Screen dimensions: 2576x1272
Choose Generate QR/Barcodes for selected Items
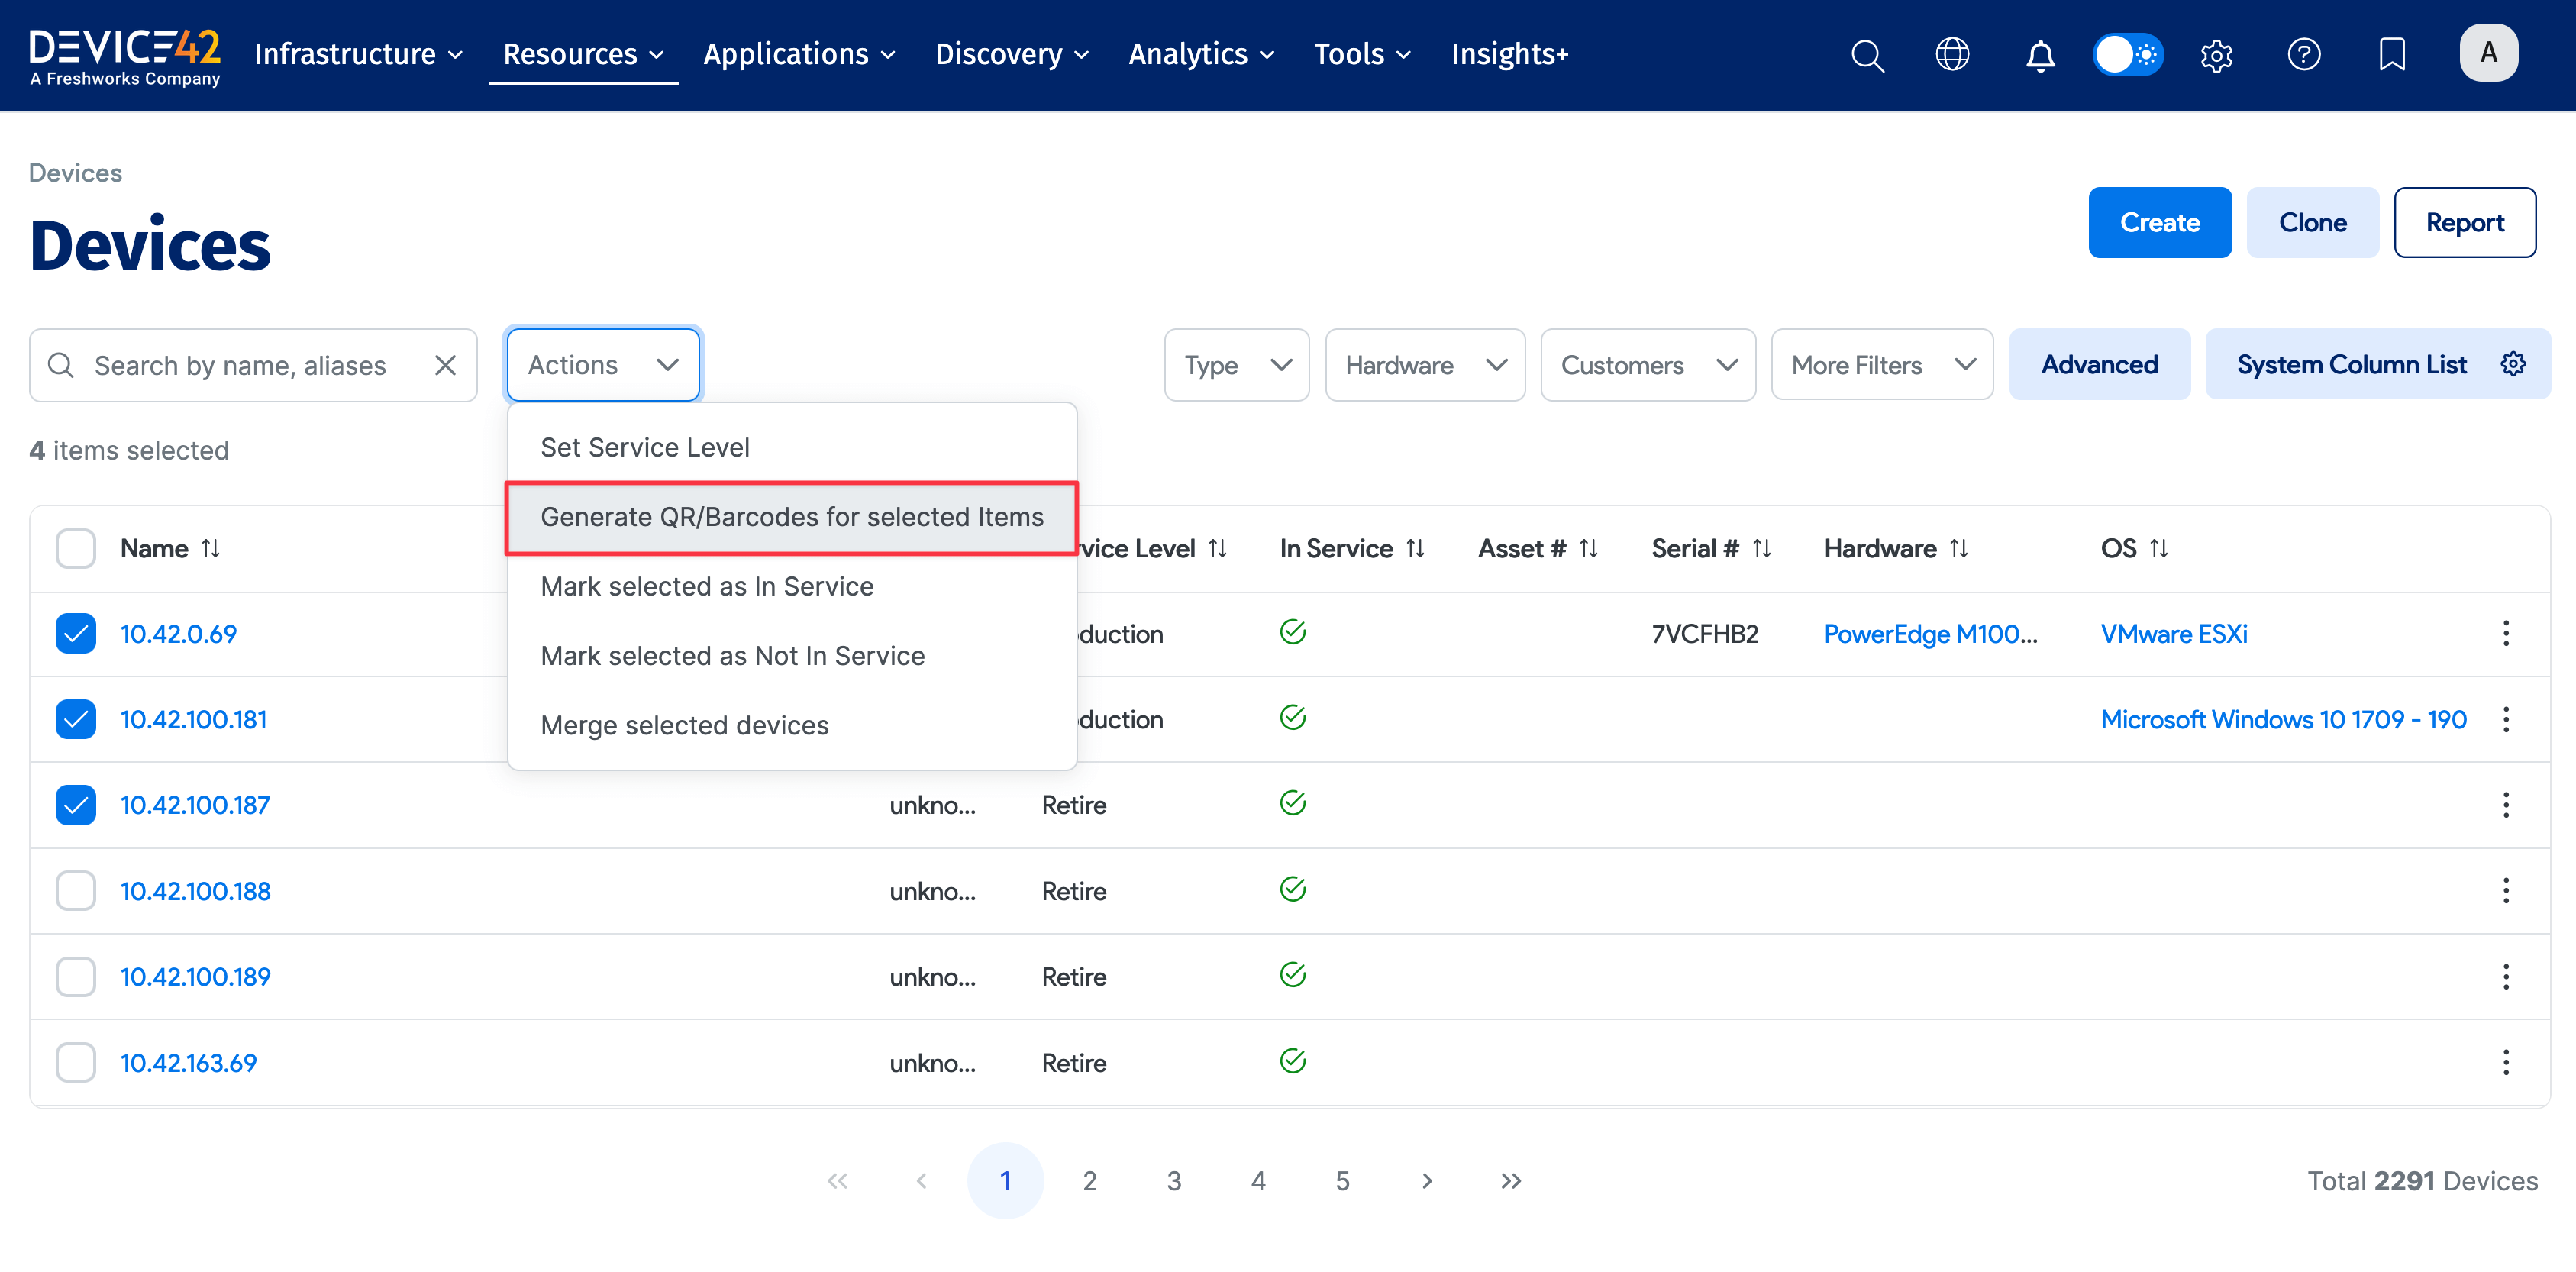coord(791,517)
